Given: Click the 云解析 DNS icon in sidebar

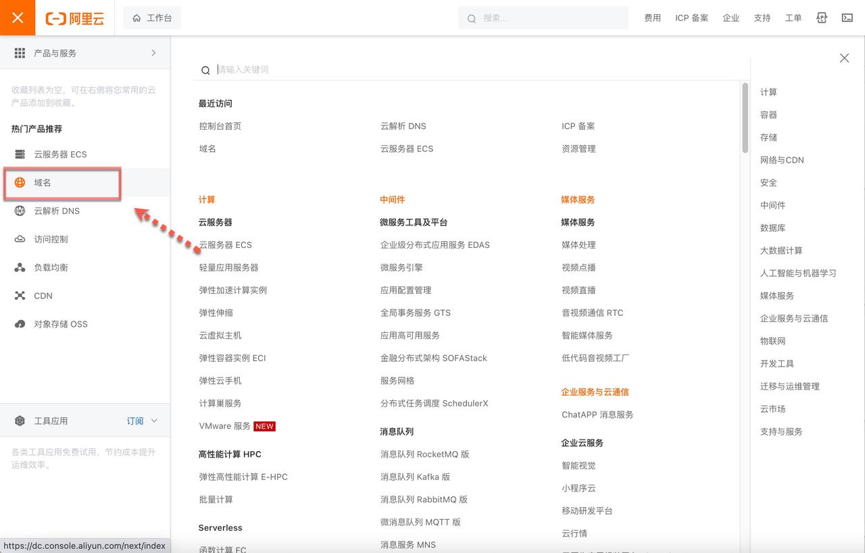Looking at the screenshot, I should 20,211.
